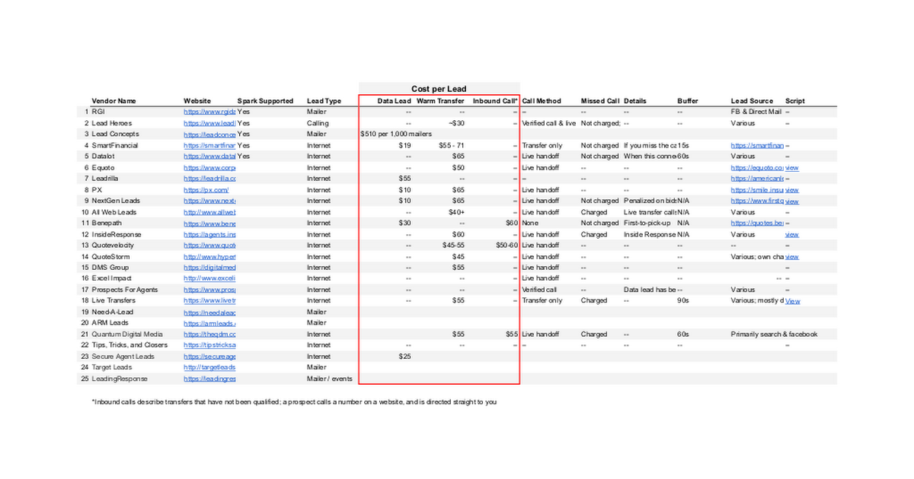Select the Script column header

pyautogui.click(x=795, y=101)
